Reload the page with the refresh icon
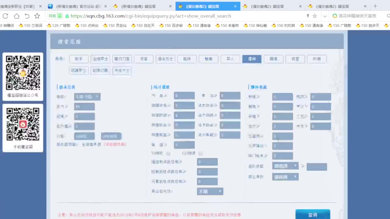Screen dimensions: 390x219 click(5, 16)
